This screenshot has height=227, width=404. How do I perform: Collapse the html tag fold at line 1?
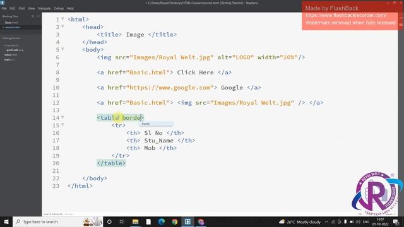coord(62,19)
